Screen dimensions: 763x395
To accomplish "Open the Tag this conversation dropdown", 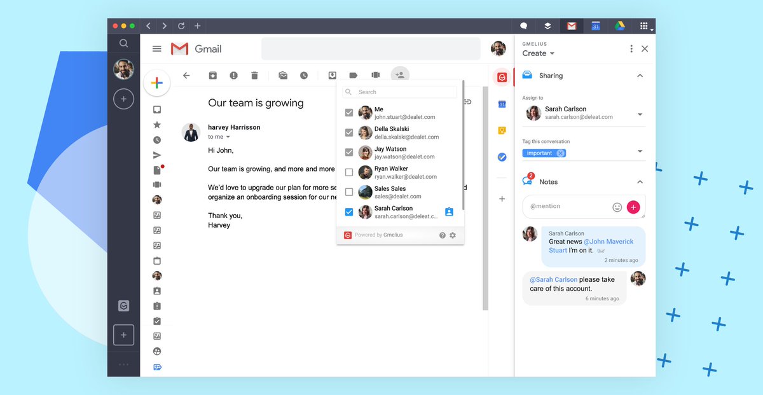I will (x=640, y=151).
